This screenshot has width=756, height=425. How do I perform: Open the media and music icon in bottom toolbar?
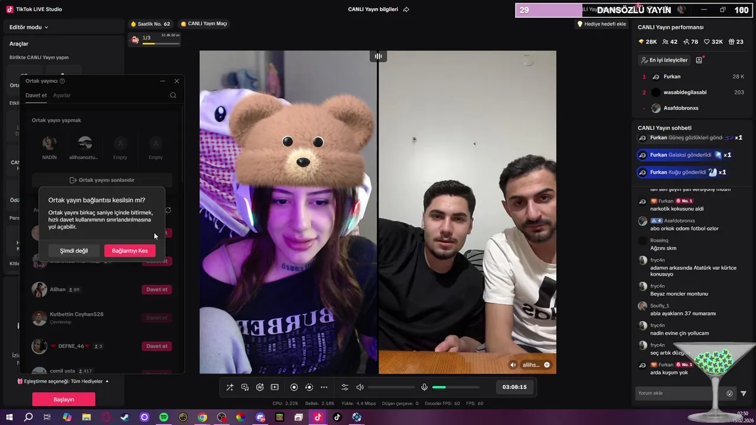(x=245, y=387)
